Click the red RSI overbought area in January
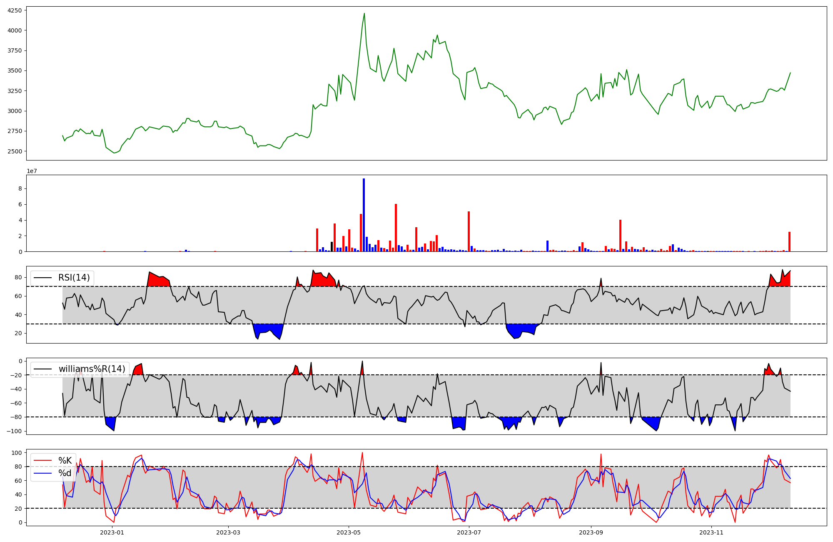This screenshot has width=833, height=542. tap(158, 281)
